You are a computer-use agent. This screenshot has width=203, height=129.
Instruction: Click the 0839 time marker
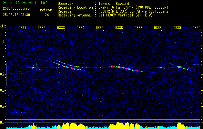177,27
